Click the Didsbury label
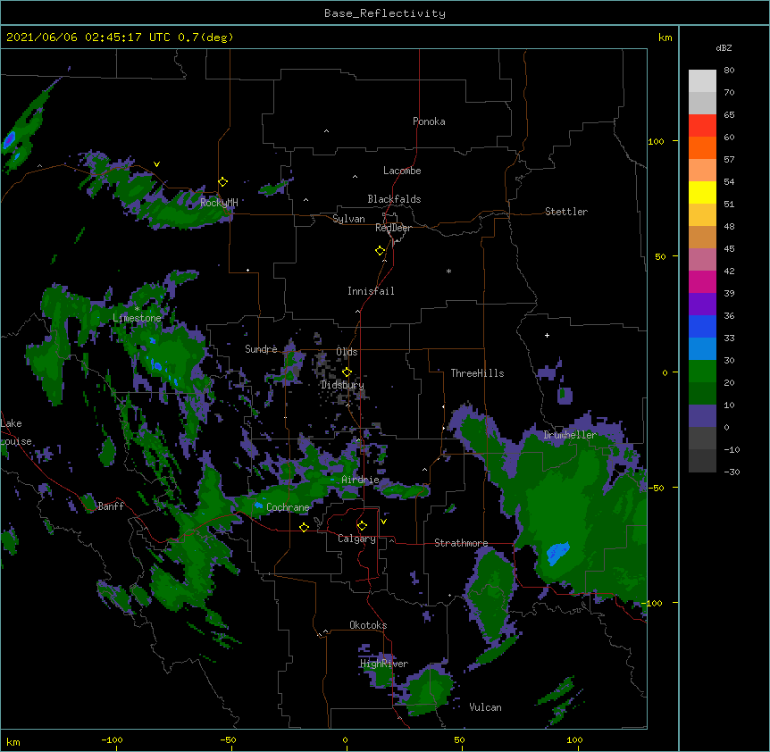Screen dimensions: 770x752 (343, 385)
